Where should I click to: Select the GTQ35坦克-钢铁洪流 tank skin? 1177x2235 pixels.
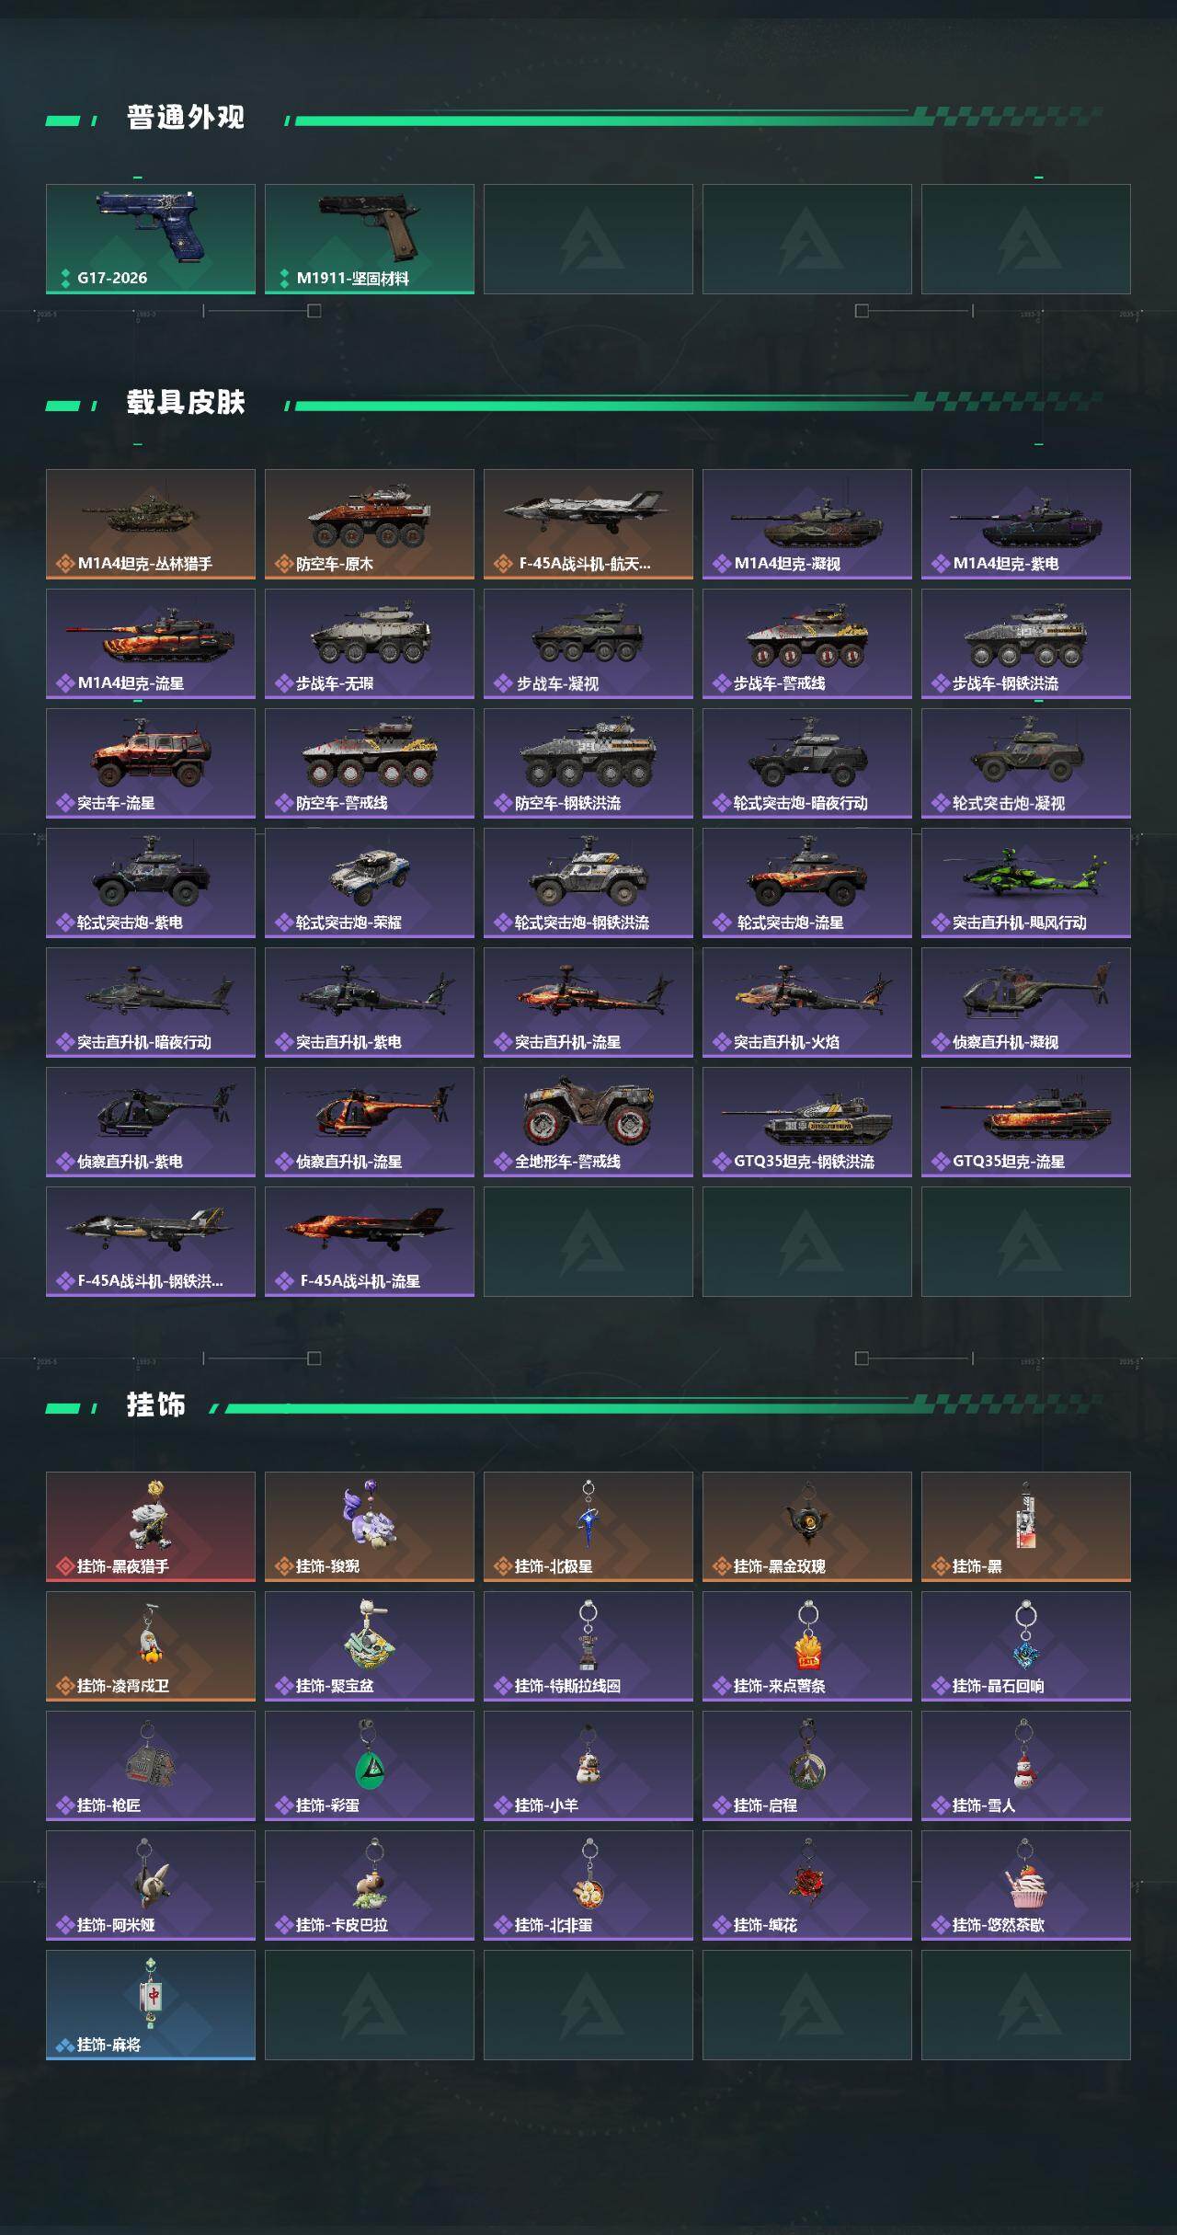click(807, 1122)
